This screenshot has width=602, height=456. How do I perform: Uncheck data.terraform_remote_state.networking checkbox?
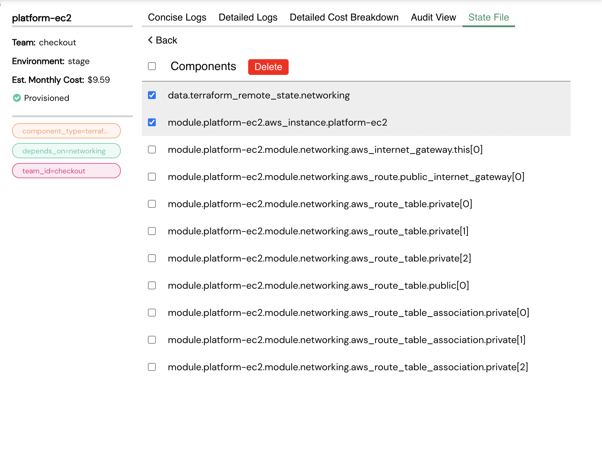click(152, 95)
